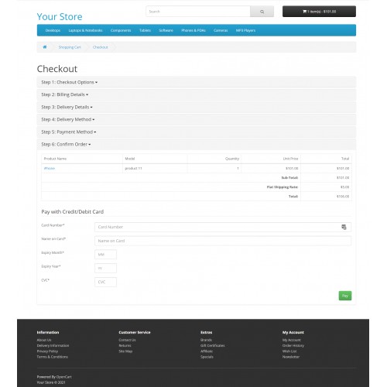
Task: Open the Specials footer link
Action: (x=207, y=357)
